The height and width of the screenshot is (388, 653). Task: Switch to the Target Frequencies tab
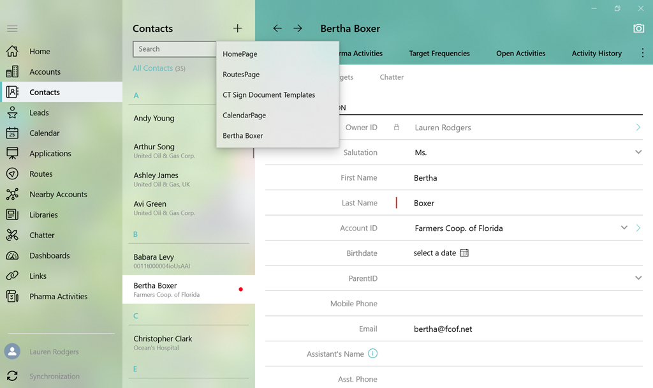pos(439,54)
